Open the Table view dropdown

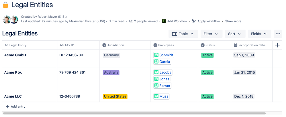tap(183, 34)
